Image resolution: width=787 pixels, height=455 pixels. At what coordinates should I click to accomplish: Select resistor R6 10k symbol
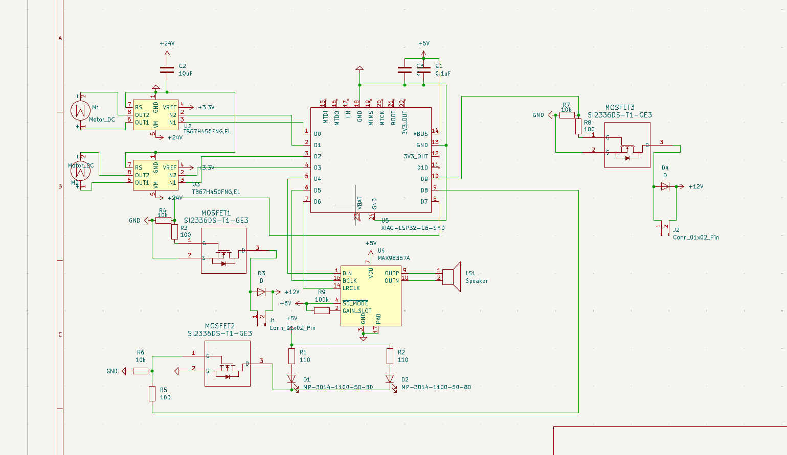pyautogui.click(x=141, y=371)
